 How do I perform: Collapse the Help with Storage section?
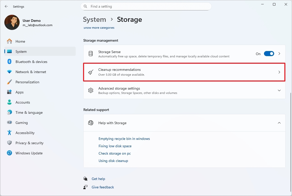coord(279,123)
